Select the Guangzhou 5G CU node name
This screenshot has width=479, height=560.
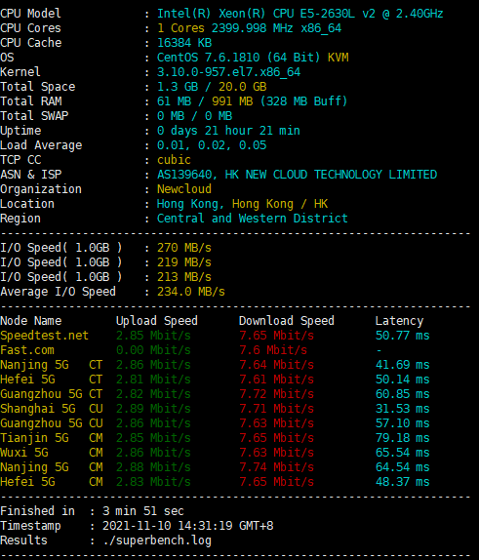pyautogui.click(x=52, y=423)
